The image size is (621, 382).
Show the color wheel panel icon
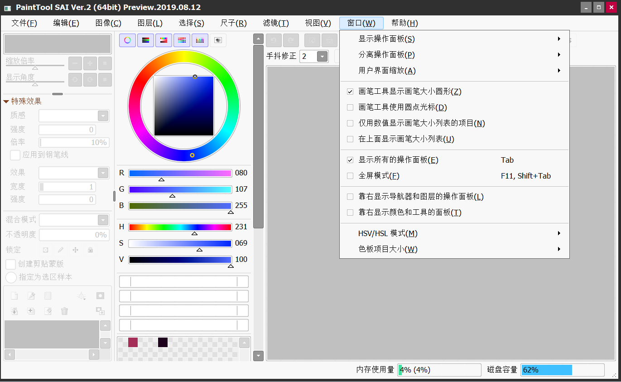pyautogui.click(x=127, y=40)
